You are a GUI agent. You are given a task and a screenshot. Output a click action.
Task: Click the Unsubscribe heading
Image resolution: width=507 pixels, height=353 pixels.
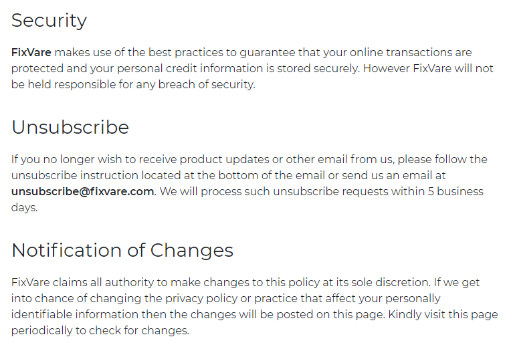tap(70, 127)
